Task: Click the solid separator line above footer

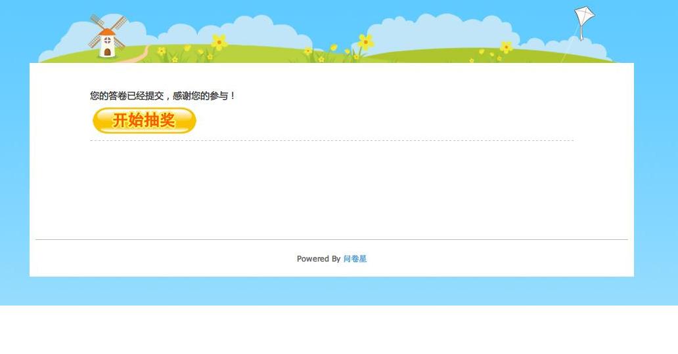Action: tap(332, 239)
